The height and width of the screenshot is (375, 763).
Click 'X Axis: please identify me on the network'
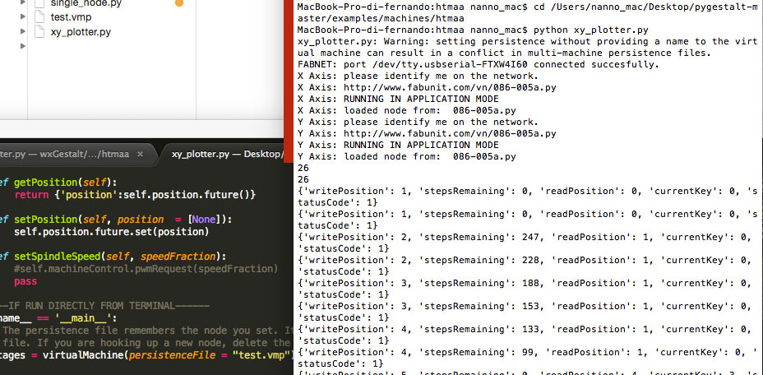coord(418,76)
